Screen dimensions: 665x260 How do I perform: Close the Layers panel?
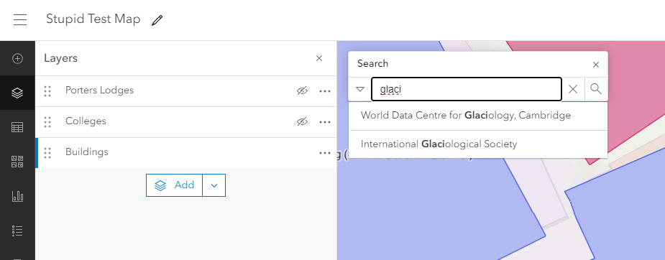[x=319, y=58]
